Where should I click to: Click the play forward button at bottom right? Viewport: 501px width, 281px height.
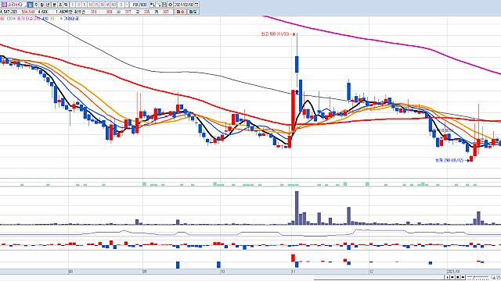click(447, 277)
